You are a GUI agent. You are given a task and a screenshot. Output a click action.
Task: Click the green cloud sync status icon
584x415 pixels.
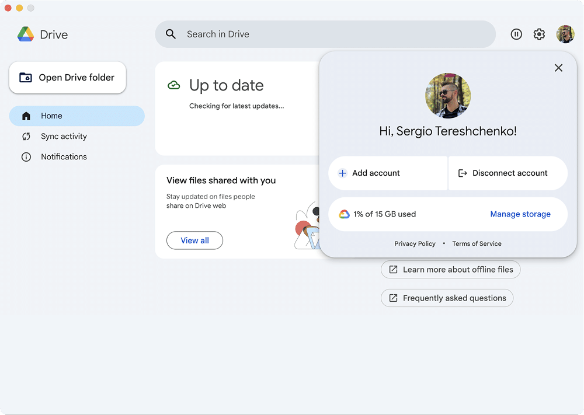pos(174,85)
